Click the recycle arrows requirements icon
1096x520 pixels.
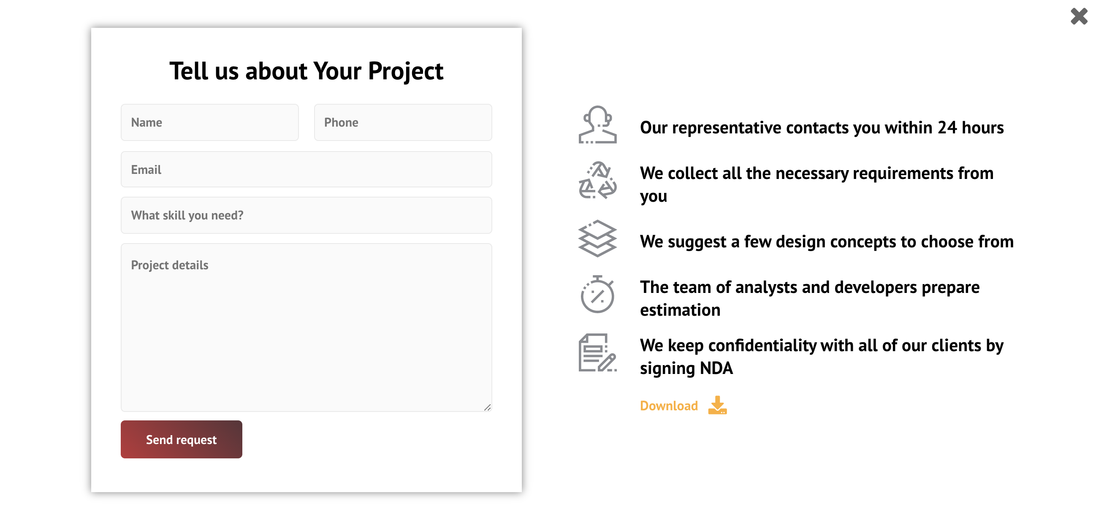(597, 180)
